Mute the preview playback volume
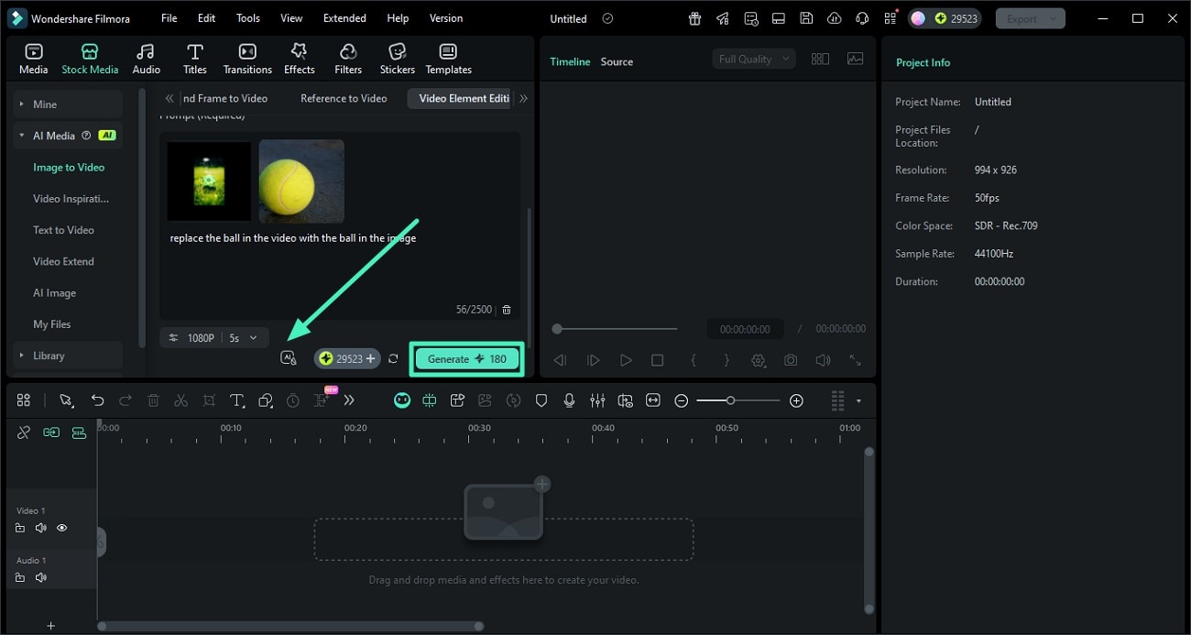 pyautogui.click(x=822, y=360)
